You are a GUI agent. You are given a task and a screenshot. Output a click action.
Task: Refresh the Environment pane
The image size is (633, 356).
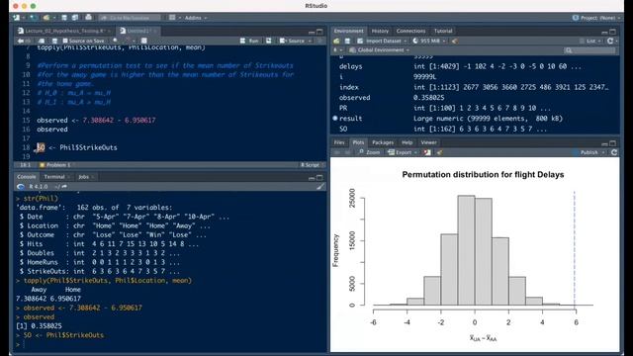[x=610, y=41]
